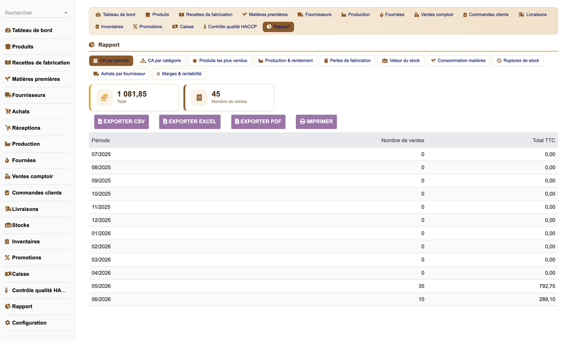Open the Rechercher dropdown arrow

point(66,13)
